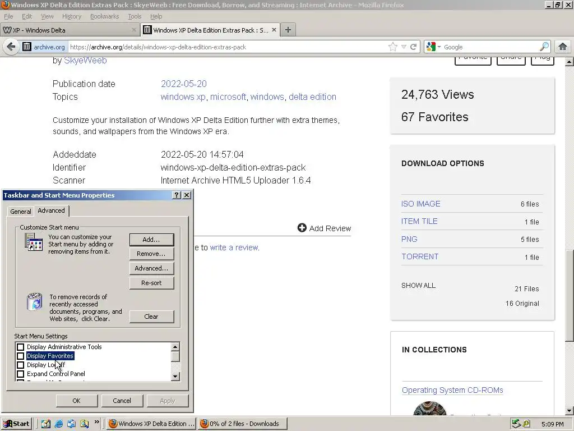The height and width of the screenshot is (431, 574).
Task: Close the Extras Pack tab
Action: pos(274,30)
